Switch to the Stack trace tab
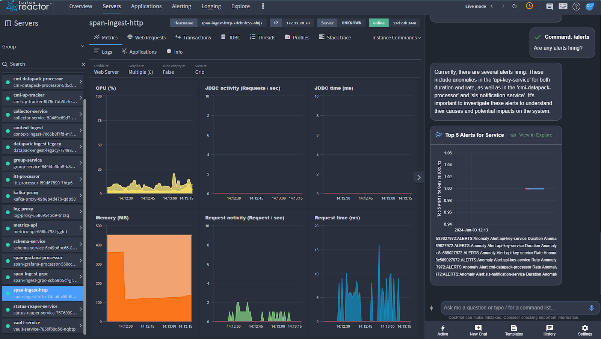Screen dimensions: 601x339 tap(335, 38)
